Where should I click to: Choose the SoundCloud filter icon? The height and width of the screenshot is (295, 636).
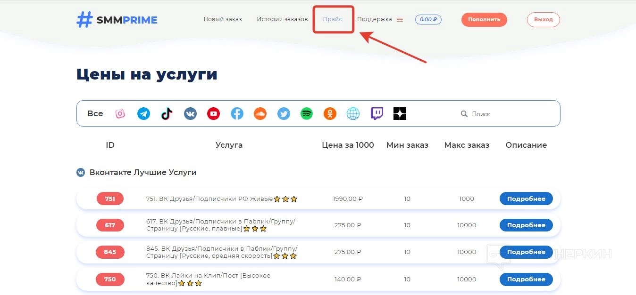[260, 114]
